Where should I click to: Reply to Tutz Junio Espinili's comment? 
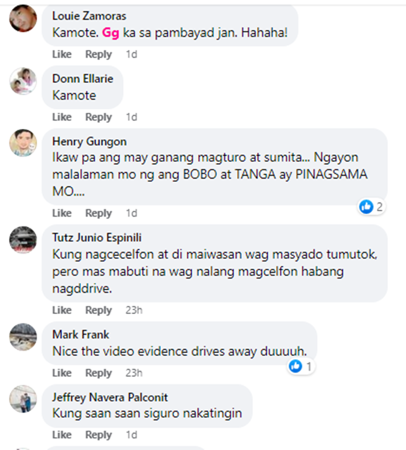99,310
